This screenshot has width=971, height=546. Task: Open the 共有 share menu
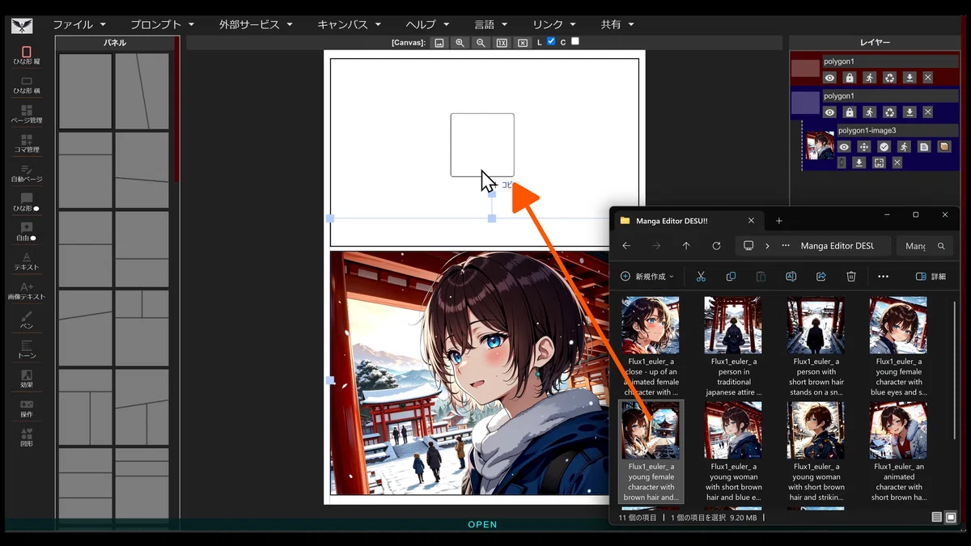coord(617,24)
